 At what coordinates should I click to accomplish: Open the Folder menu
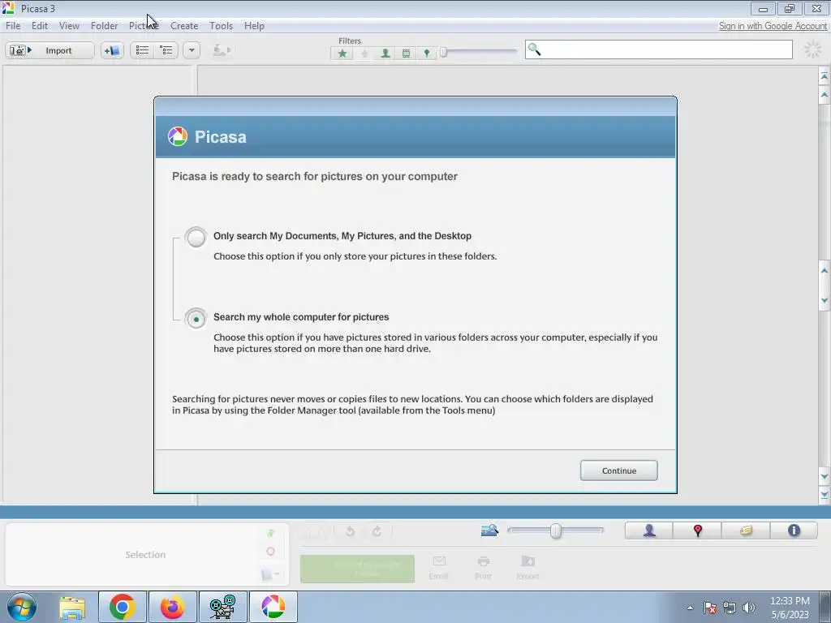(104, 25)
